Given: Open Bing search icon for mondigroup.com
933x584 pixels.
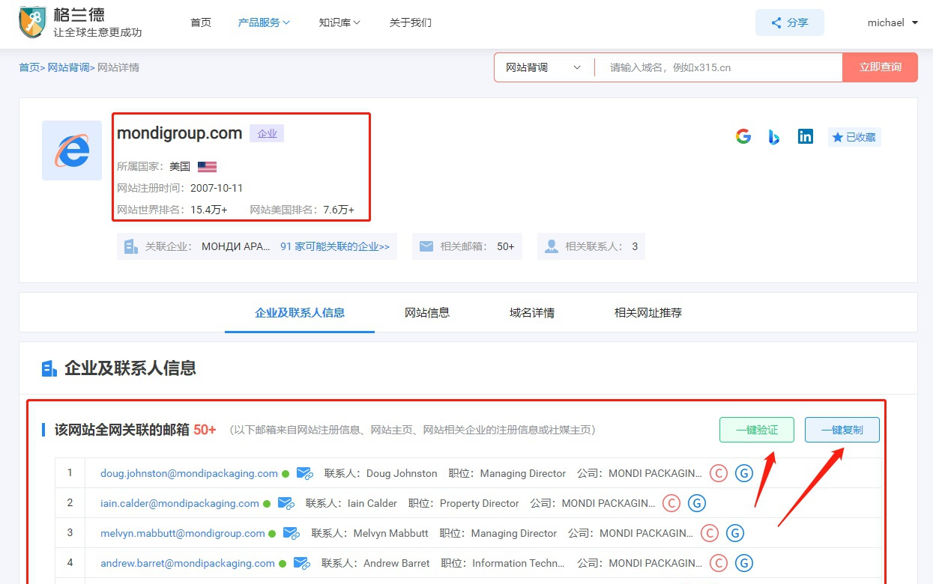Looking at the screenshot, I should click(774, 136).
